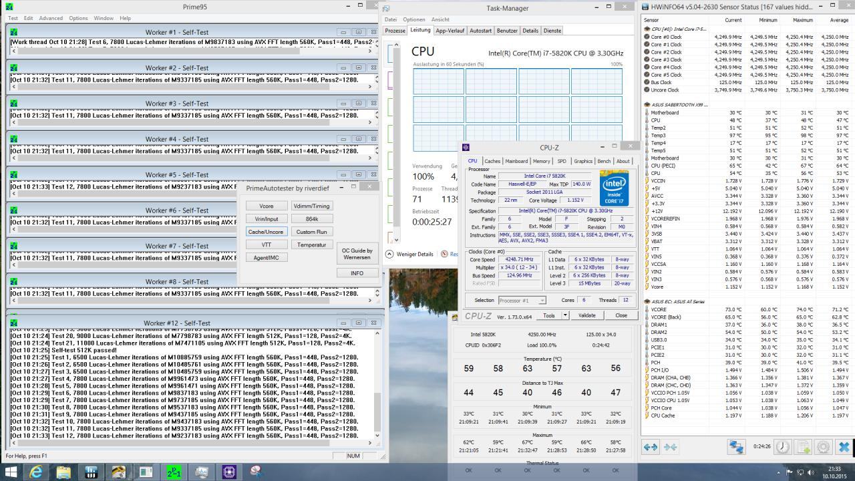Viewport: 855px width, 481px height.
Task: Switch to CPU-Z Memory tab
Action: (x=542, y=161)
